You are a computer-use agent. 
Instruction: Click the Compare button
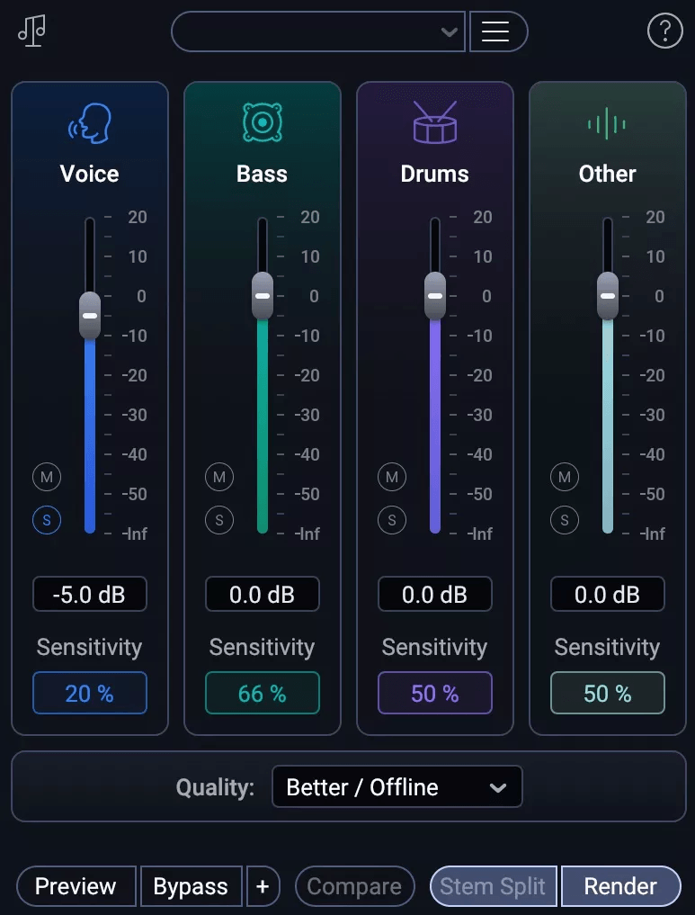click(x=354, y=886)
